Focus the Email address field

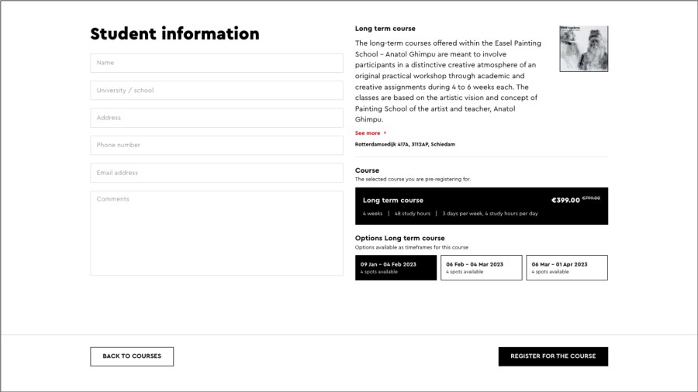[216, 173]
